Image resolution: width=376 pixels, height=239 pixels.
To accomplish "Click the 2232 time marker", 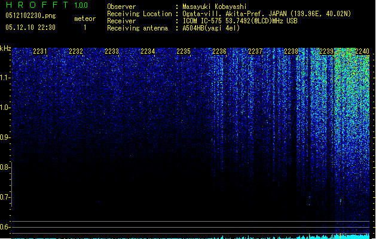I will click(x=76, y=51).
